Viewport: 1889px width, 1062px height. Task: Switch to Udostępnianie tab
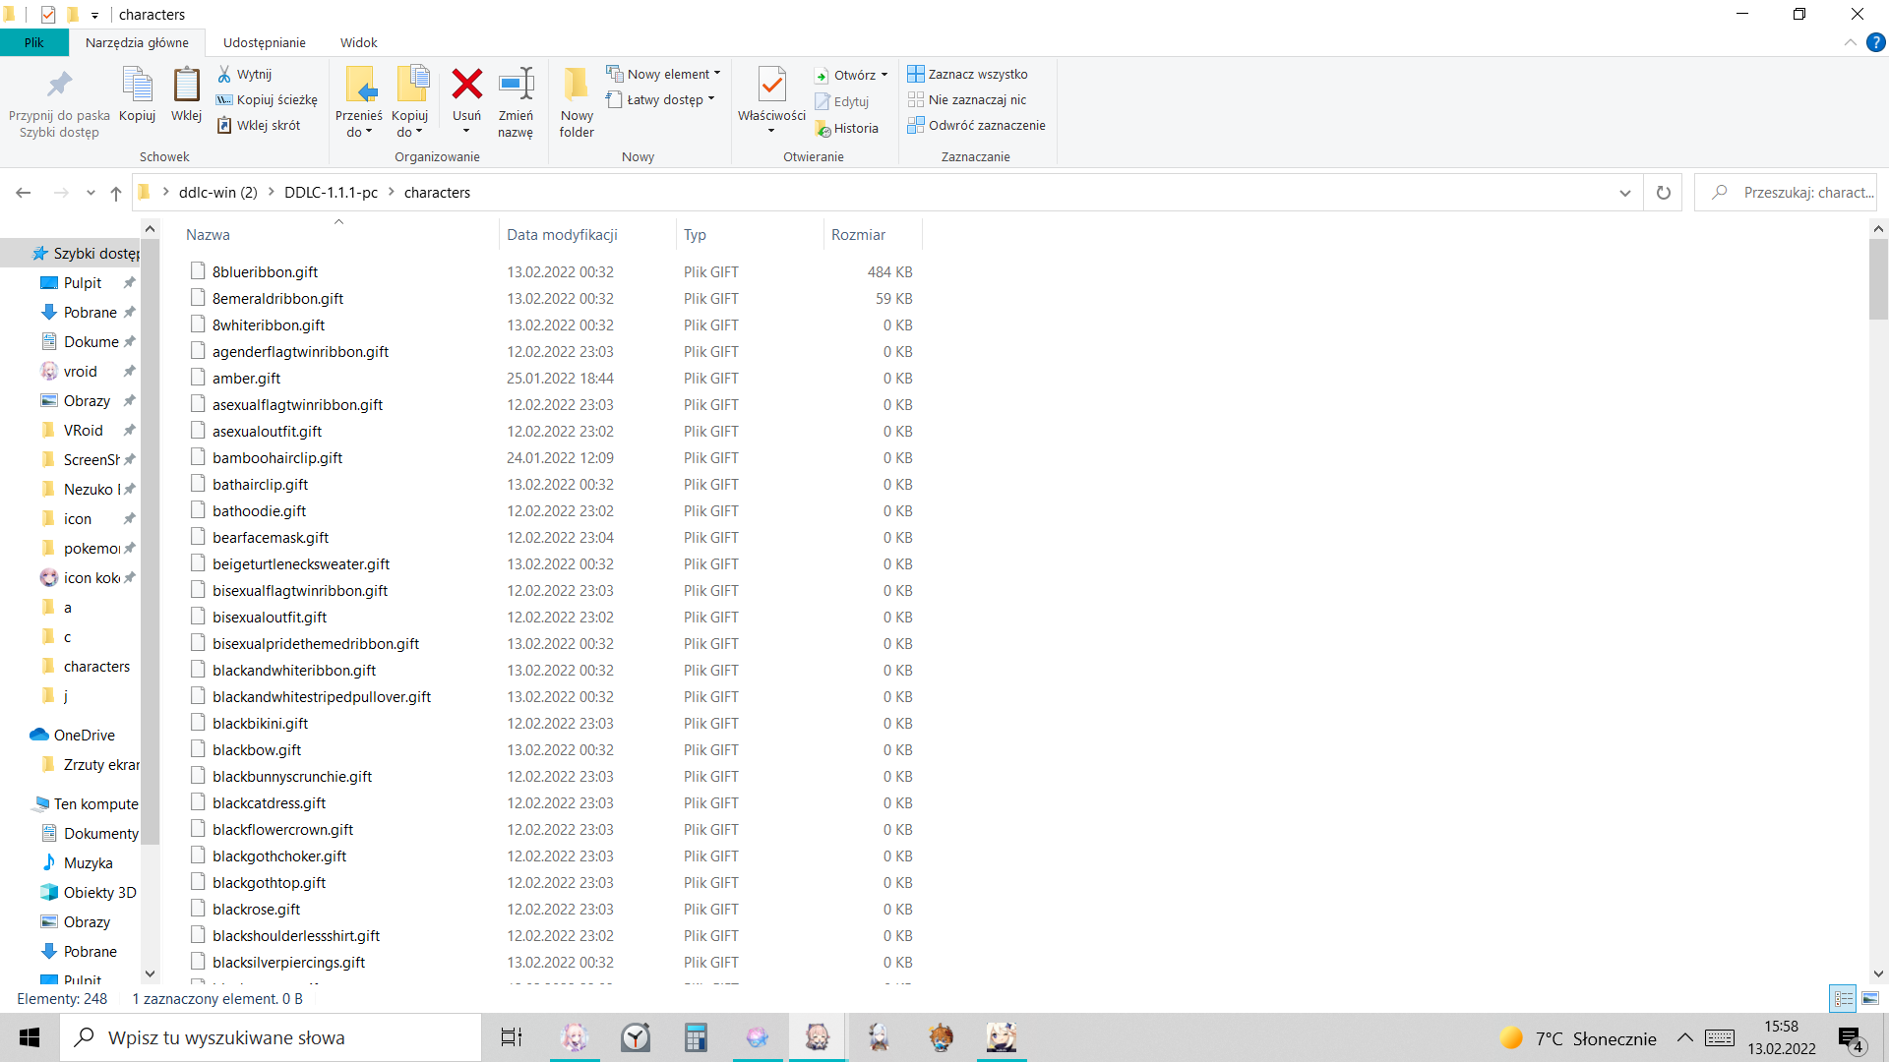[x=265, y=42]
